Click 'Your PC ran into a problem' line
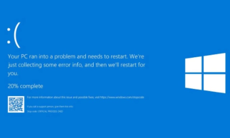This screenshot has width=230, height=138. 76,57
